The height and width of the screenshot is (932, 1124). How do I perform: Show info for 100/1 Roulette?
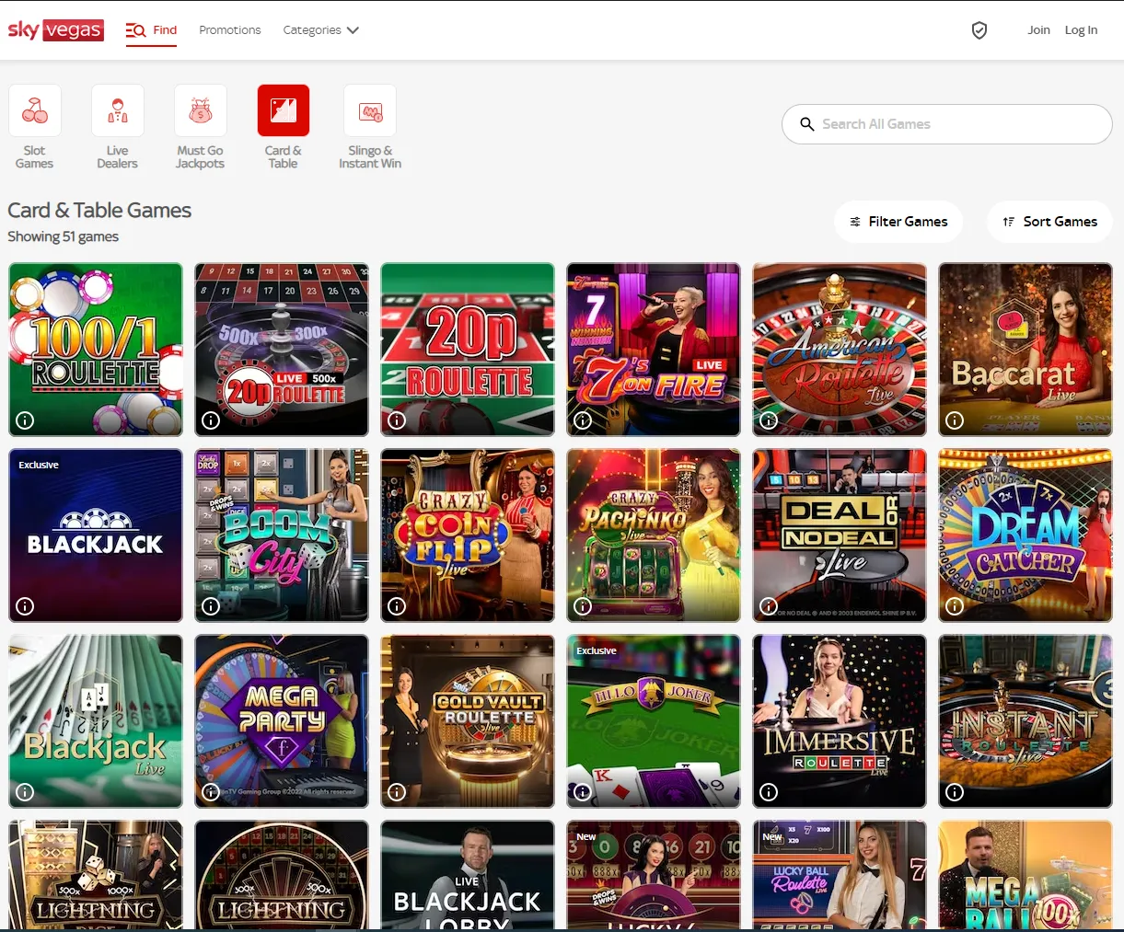tap(25, 420)
